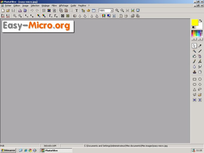Viewport: 204px width, 153px height.
Task: Click the PhotoFiltre taskbar button
Action: click(56, 150)
